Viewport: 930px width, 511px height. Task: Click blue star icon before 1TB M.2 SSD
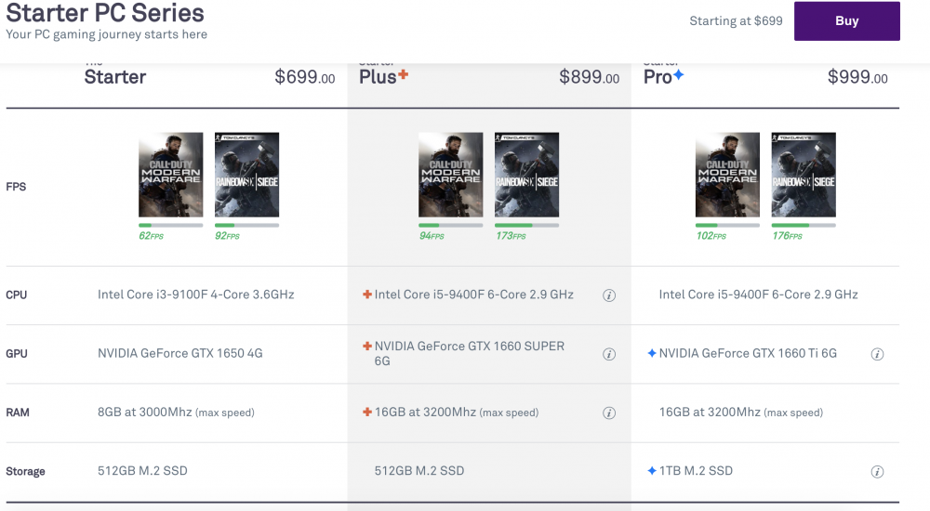click(652, 471)
